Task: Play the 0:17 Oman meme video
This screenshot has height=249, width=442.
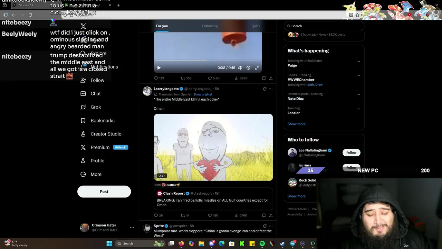Action: tap(213, 147)
